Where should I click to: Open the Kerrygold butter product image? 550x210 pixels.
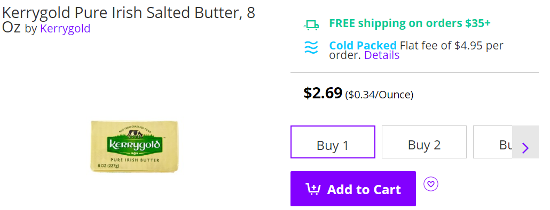coord(135,146)
